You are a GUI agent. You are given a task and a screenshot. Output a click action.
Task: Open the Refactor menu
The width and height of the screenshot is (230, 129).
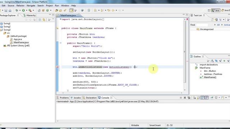coord(20,6)
